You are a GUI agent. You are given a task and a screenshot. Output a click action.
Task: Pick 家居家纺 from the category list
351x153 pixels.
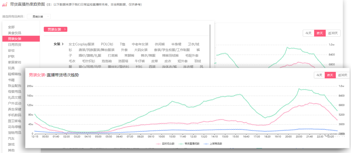[x=15, y=62]
